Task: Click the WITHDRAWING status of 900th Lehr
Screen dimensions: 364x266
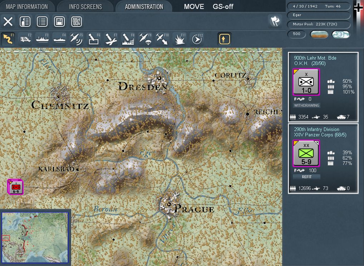Action: coord(307,105)
